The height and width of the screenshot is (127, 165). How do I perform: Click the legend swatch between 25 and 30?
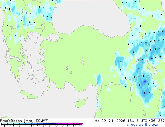pyautogui.click(x=53, y=124)
